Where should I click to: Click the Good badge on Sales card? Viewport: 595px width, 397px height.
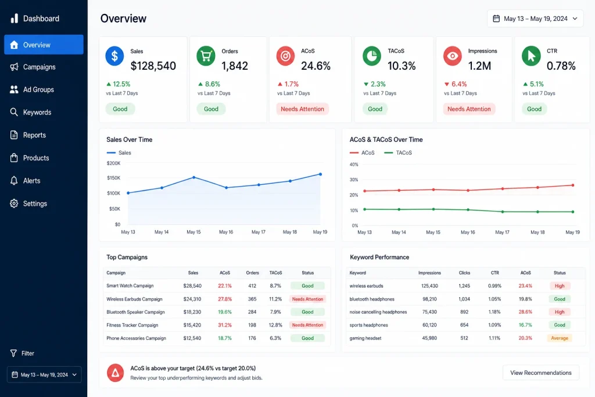pyautogui.click(x=120, y=109)
